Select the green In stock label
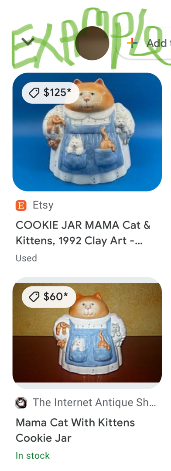The height and width of the screenshot is (471, 171). [33, 456]
